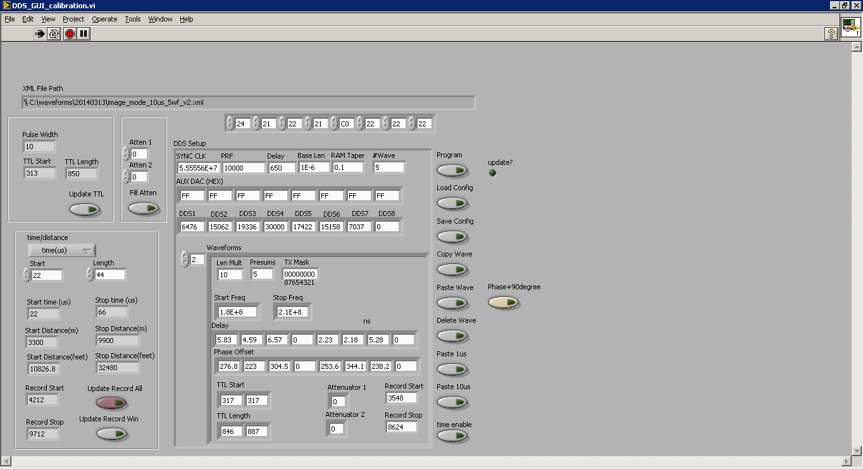Open the Tools menu
This screenshot has height=470, width=863.
pyautogui.click(x=133, y=19)
